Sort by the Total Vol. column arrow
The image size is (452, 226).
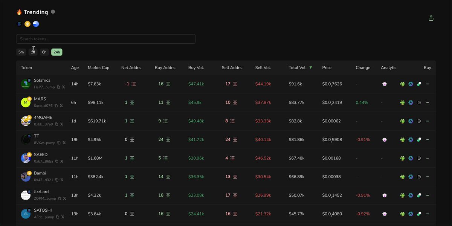[x=311, y=68]
